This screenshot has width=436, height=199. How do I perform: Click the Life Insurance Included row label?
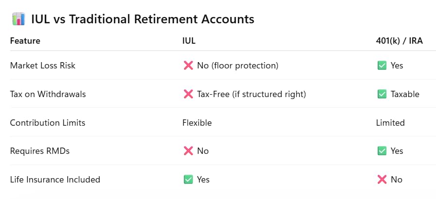55,180
